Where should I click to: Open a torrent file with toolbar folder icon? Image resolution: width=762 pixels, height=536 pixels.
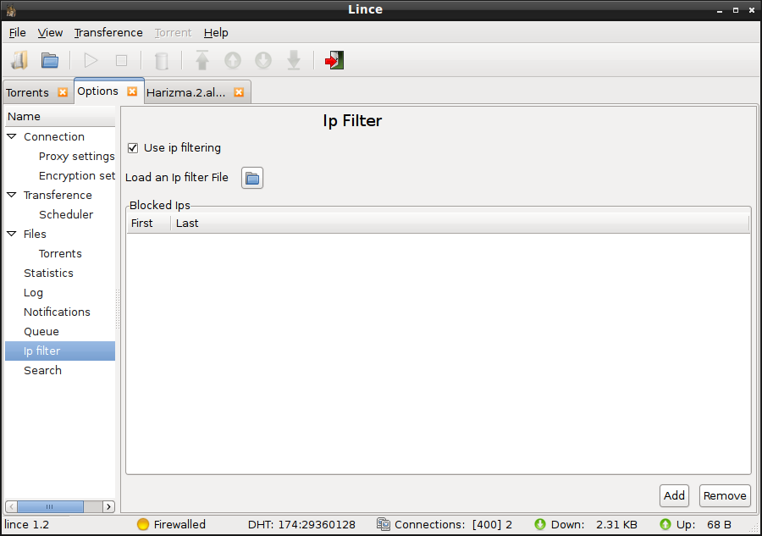pos(50,61)
